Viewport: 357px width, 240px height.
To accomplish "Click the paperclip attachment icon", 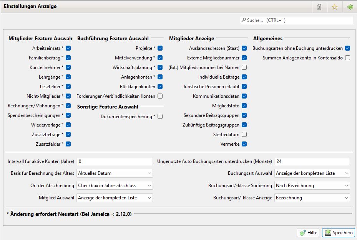I will pyautogui.click(x=319, y=7).
